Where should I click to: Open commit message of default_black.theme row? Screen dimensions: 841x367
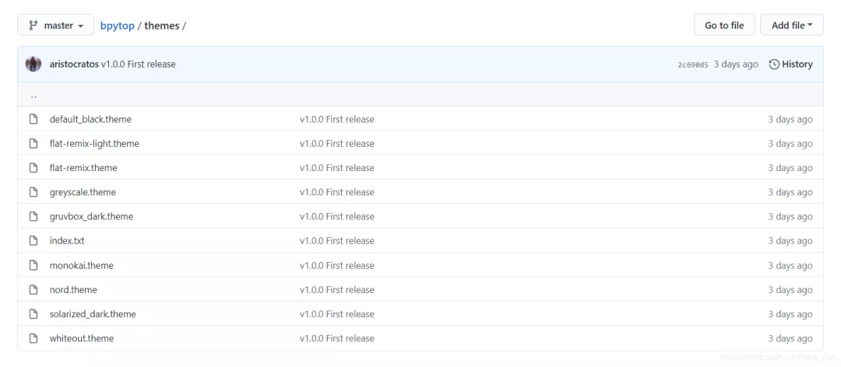coord(337,120)
